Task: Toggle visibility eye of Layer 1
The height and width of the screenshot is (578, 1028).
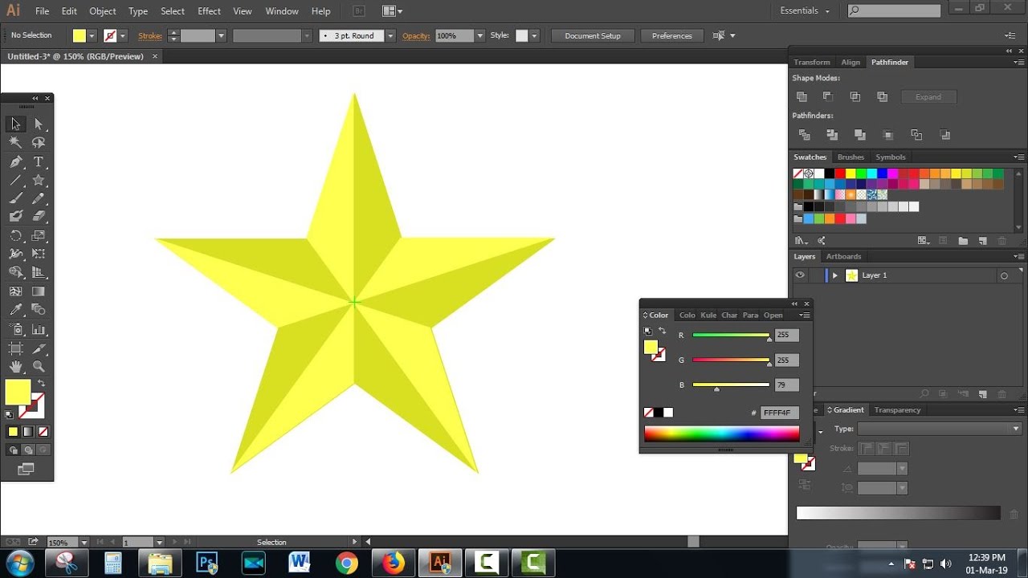Action: point(800,275)
